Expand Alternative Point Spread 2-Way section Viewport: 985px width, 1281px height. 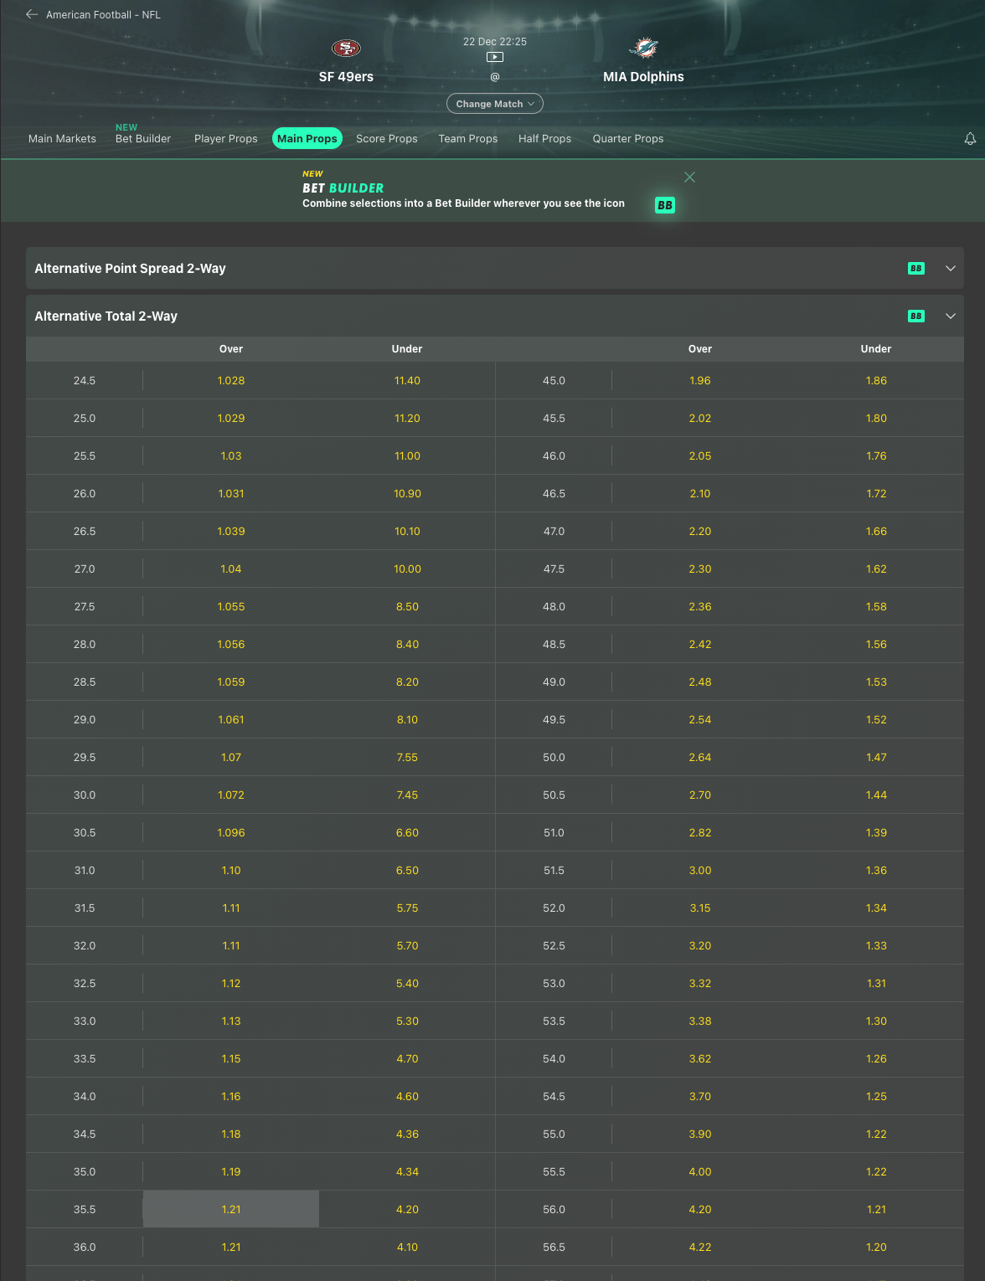coord(950,269)
